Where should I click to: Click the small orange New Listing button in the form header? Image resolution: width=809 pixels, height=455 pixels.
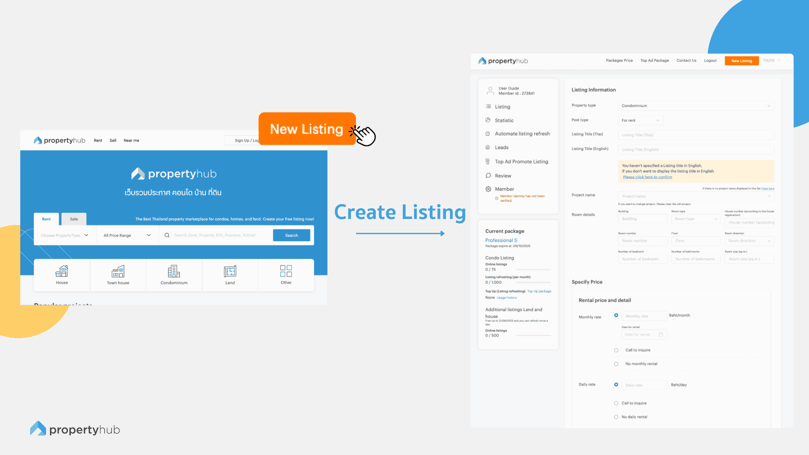tap(742, 61)
